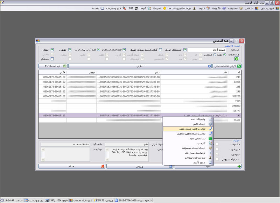Viewport: 280px width, 203px height.
Task: Choose تماس با شماره تلفن انتخابی from the context menu
Action: point(188,133)
